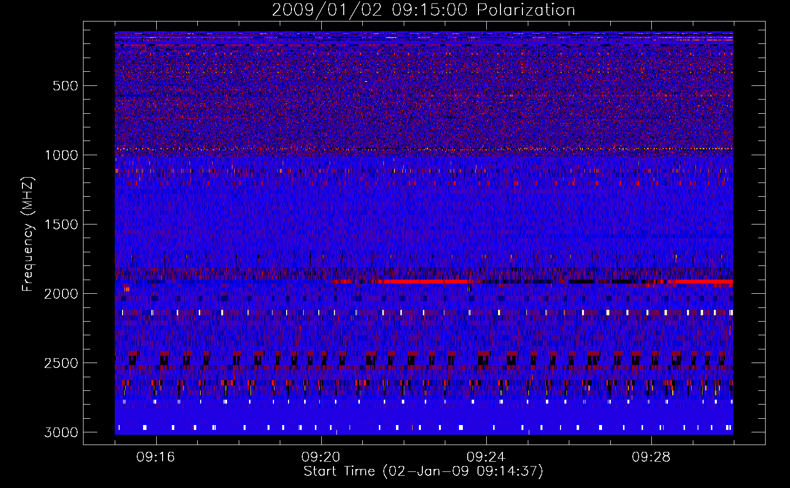
Task: Click the 500 frequency tick label
Action: click(65, 86)
